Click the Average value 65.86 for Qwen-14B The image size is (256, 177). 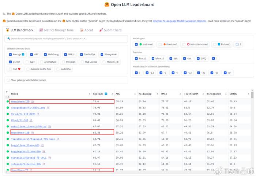97,133
